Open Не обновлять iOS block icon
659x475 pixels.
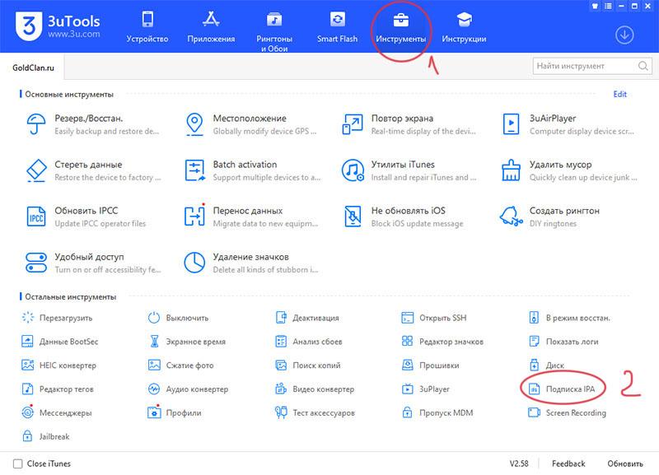click(x=353, y=217)
